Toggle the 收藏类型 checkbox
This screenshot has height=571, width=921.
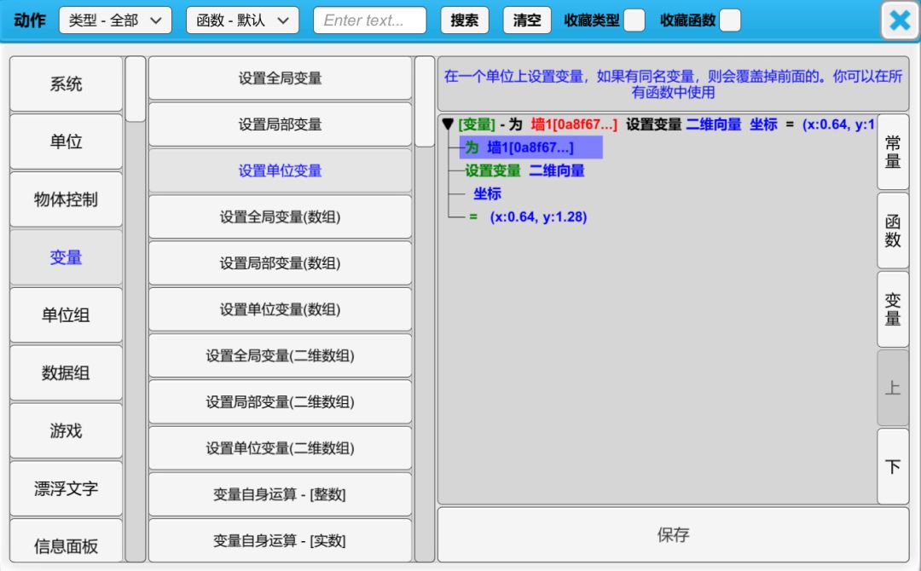point(634,20)
